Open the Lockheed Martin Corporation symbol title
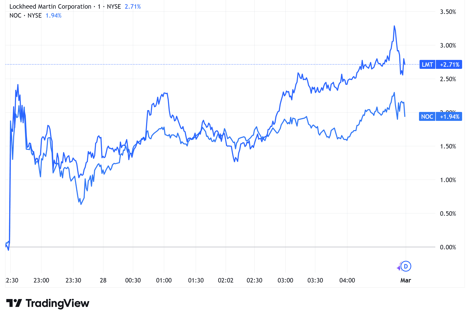Image resolution: width=470 pixels, height=319 pixels. pos(50,7)
